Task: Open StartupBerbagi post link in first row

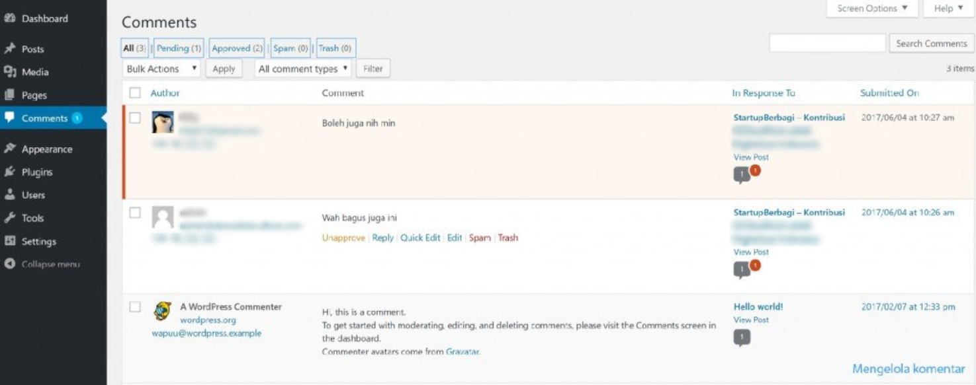Action: pyautogui.click(x=789, y=118)
